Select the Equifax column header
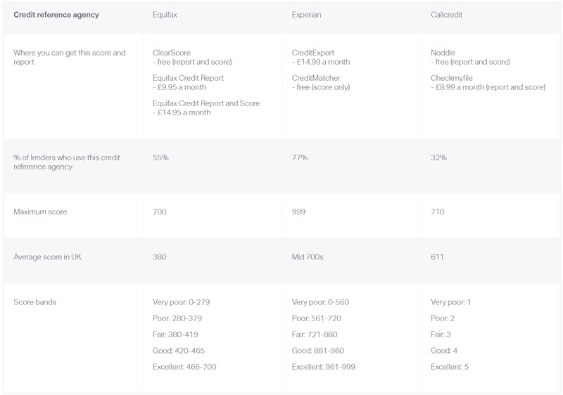Screen dimensions: 563x395 pos(165,15)
